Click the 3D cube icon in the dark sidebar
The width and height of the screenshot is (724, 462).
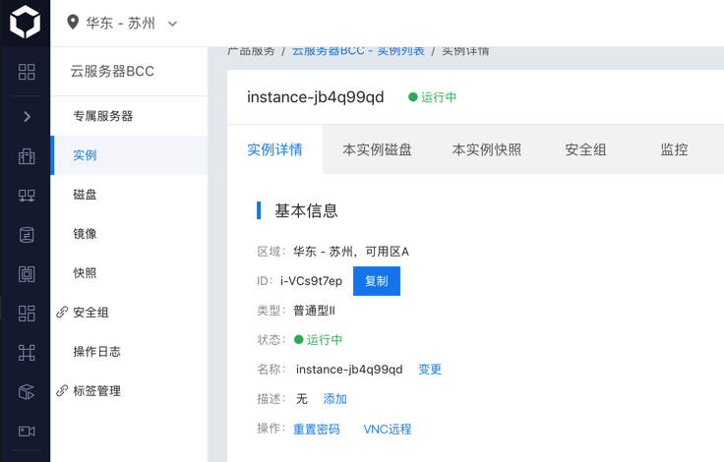27,391
